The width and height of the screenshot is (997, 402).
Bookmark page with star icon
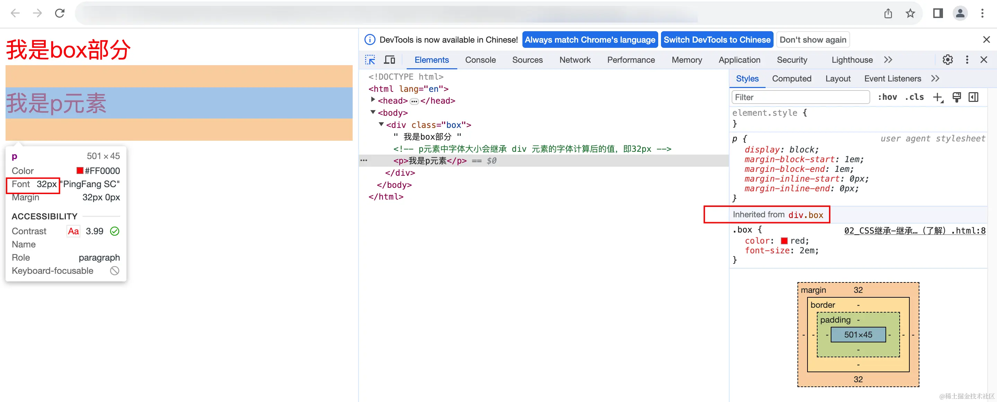[910, 14]
